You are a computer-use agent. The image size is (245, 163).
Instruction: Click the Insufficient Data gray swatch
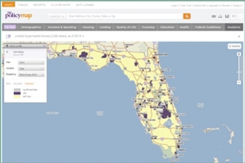17,90
